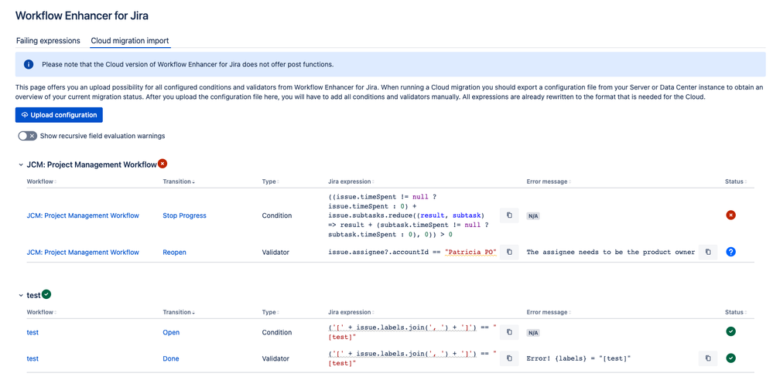Copy the Stop Progress Jira expression
The width and height of the screenshot is (773, 380).
(x=509, y=215)
